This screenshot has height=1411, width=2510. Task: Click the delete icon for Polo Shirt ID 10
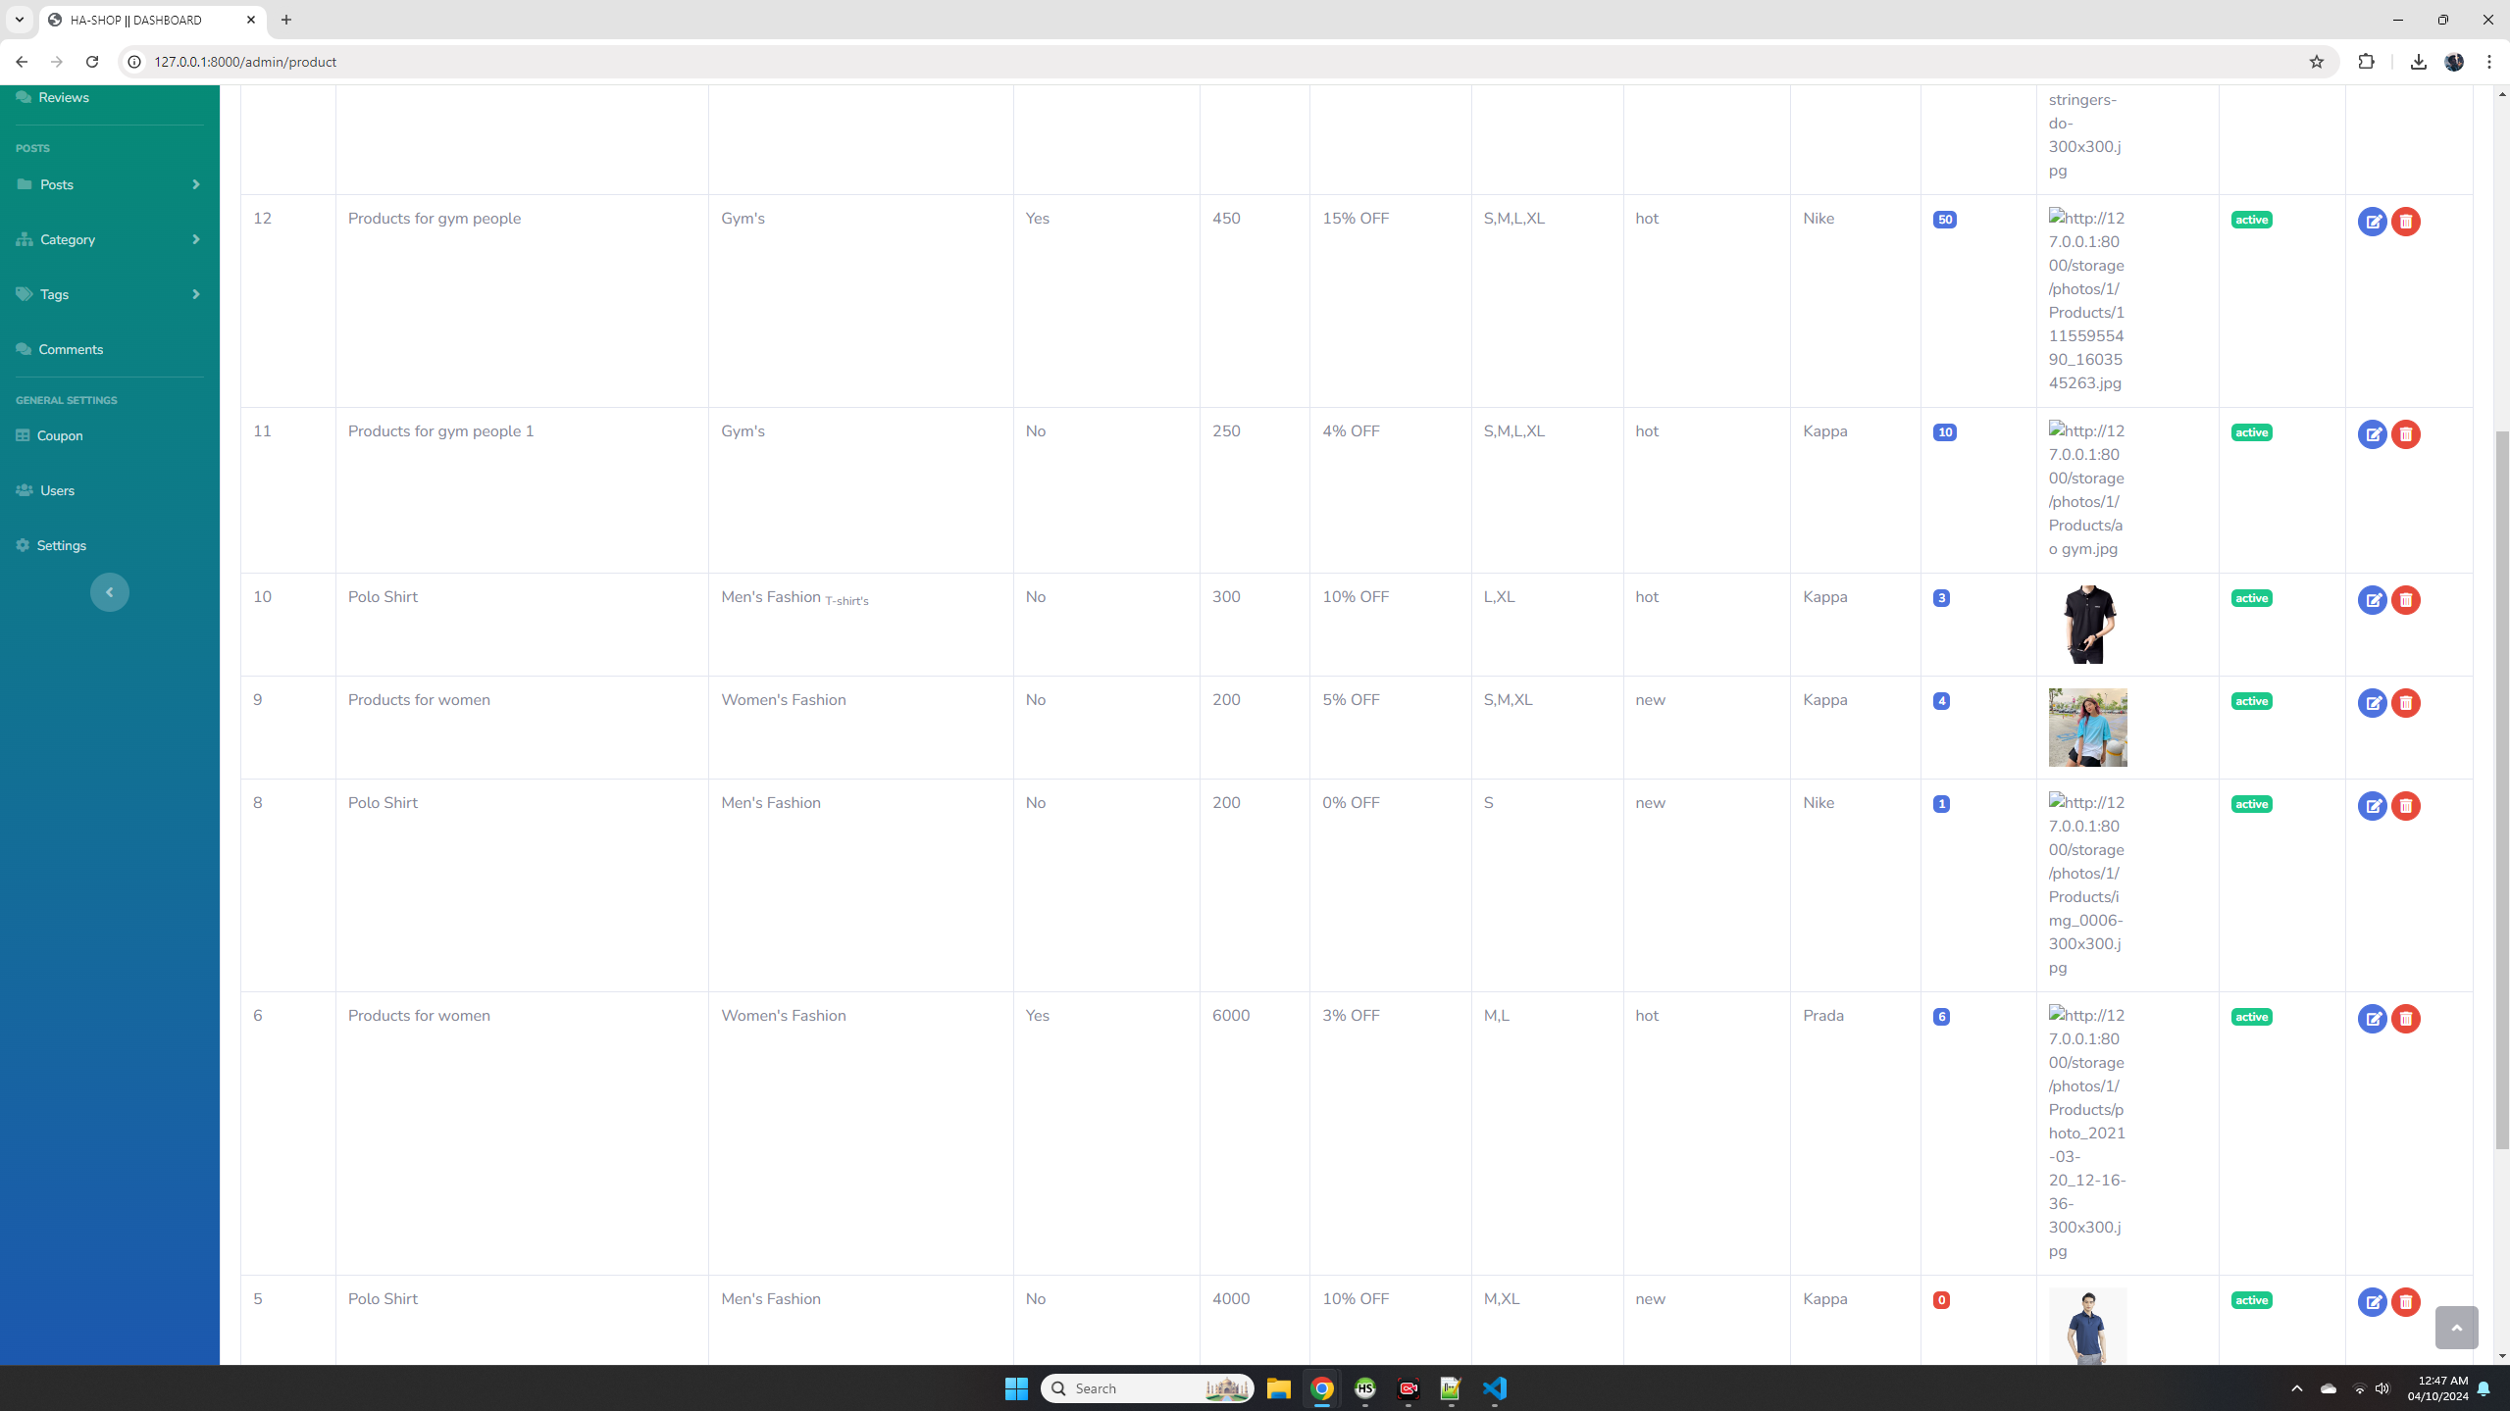point(2407,599)
